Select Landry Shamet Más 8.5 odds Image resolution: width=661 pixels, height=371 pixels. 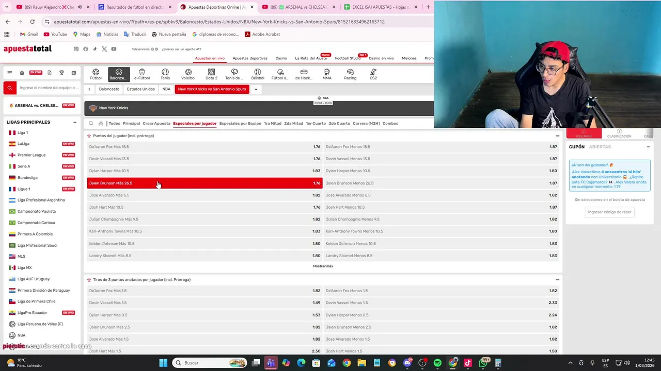204,256
